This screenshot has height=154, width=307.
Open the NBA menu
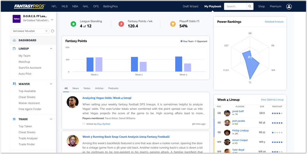(x=75, y=6)
